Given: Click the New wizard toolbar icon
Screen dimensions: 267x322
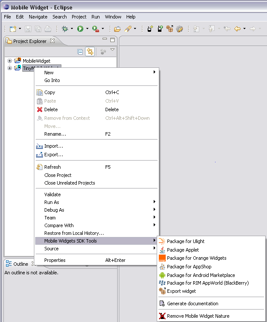Looking at the screenshot, I should [13, 29].
